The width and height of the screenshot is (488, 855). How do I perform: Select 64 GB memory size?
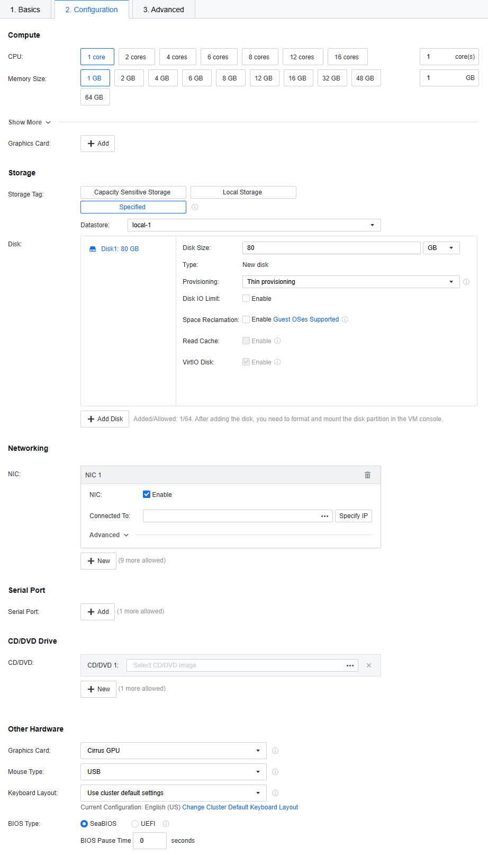[94, 97]
